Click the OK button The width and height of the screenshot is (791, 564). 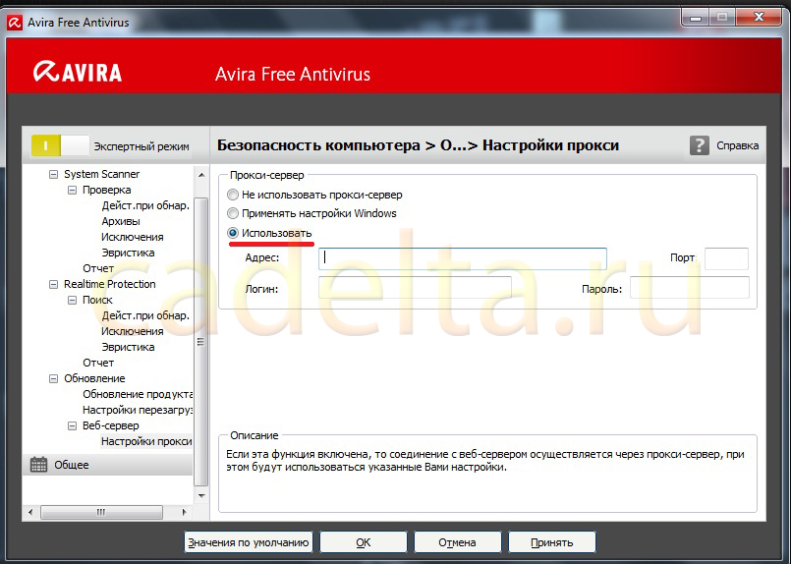(364, 542)
